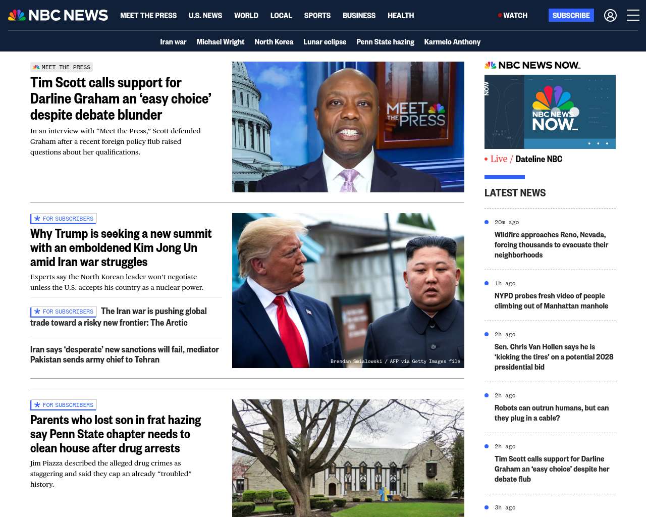This screenshot has width=646, height=517.
Task: Open Wildfire approaches Reno latest news item
Action: 551,245
